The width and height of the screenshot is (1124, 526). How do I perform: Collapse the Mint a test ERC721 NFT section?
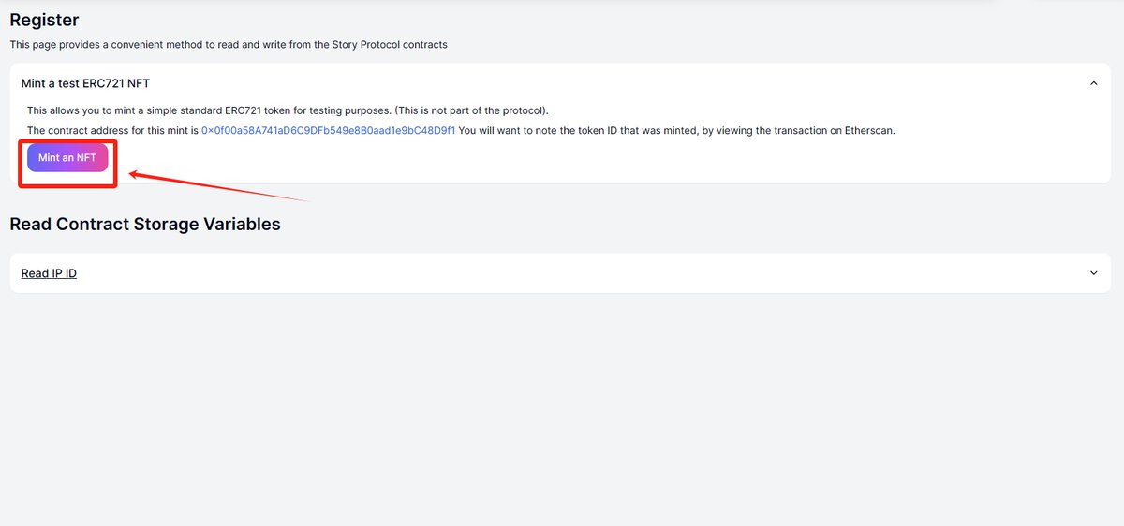[x=1093, y=83]
